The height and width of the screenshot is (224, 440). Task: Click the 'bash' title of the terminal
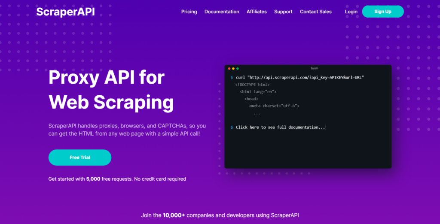315,68
